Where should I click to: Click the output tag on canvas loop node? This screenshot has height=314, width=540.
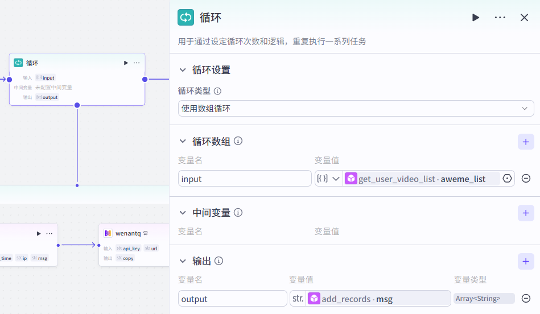[x=47, y=97]
